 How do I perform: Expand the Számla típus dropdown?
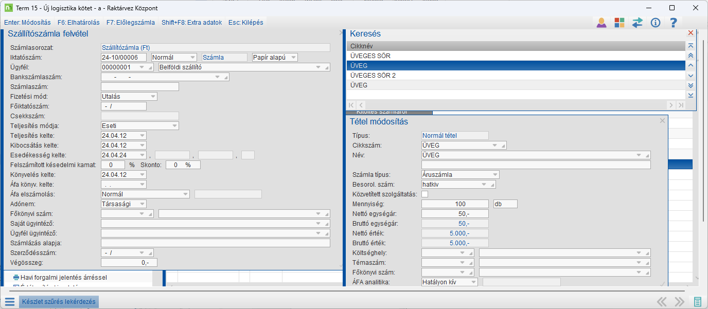click(495, 175)
